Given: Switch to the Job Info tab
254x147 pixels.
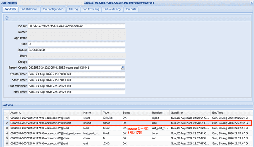Looking at the screenshot, I should [x=10, y=9].
